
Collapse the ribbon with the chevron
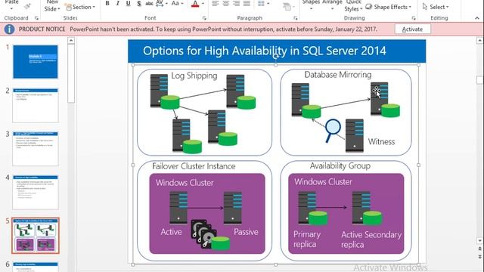click(x=477, y=18)
